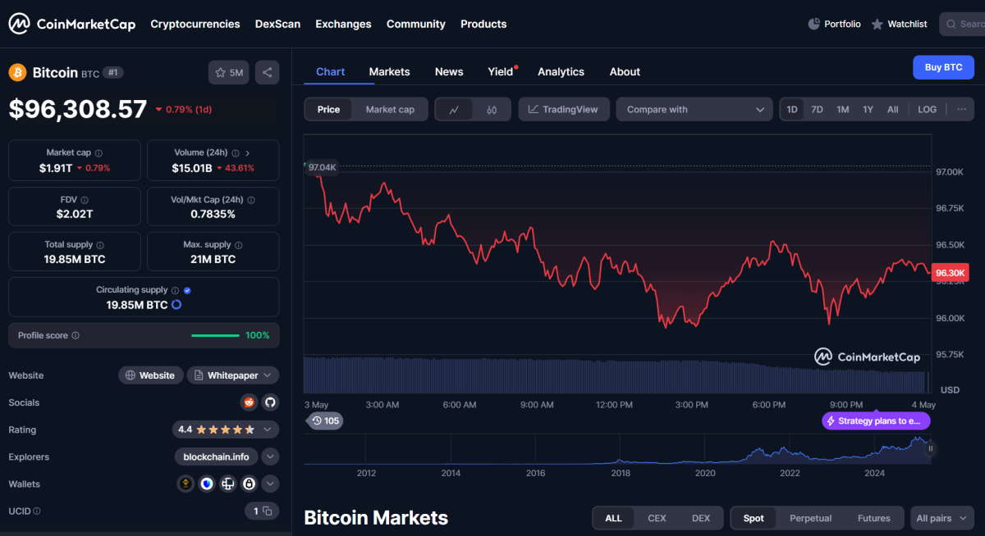Select the Price chart mode
Screen dimensions: 985x536
328,109
